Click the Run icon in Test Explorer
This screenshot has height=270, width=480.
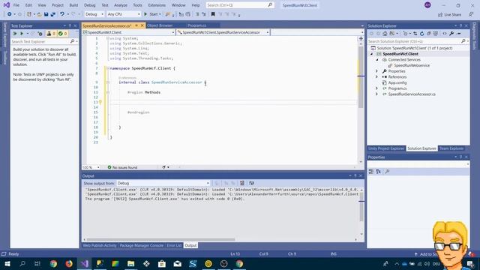[x=22, y=33]
